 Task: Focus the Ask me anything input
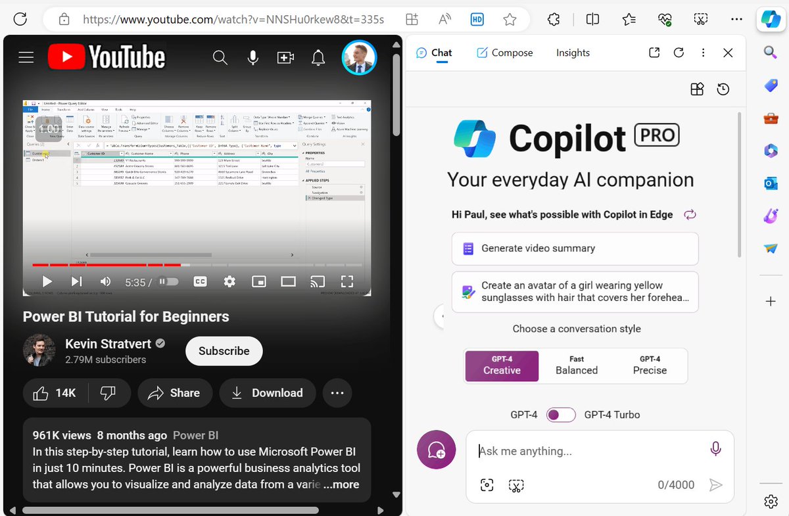588,451
